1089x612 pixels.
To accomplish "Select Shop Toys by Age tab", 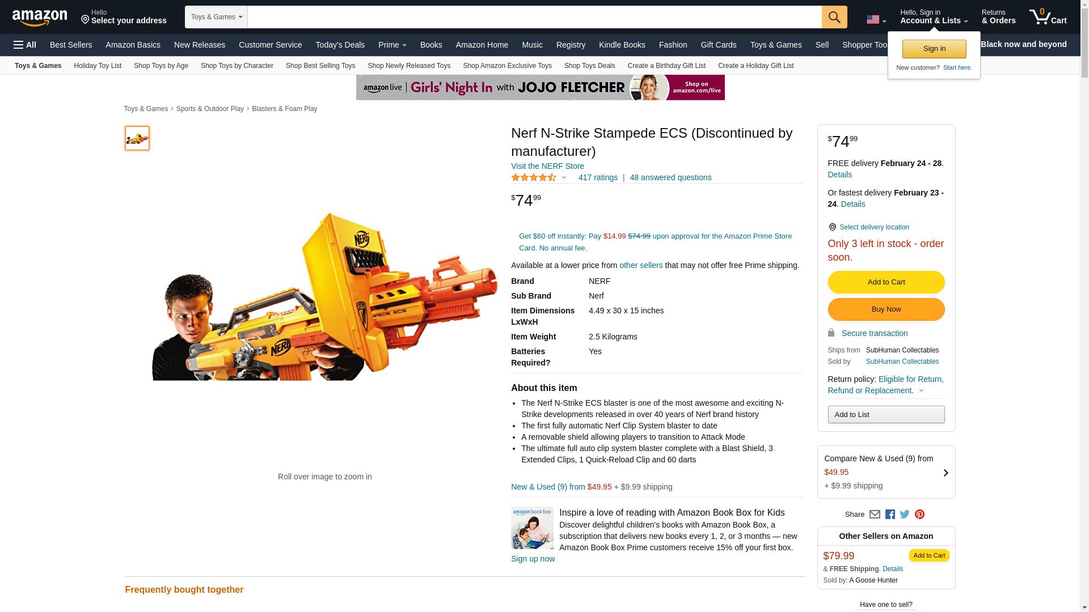I will click(x=161, y=66).
